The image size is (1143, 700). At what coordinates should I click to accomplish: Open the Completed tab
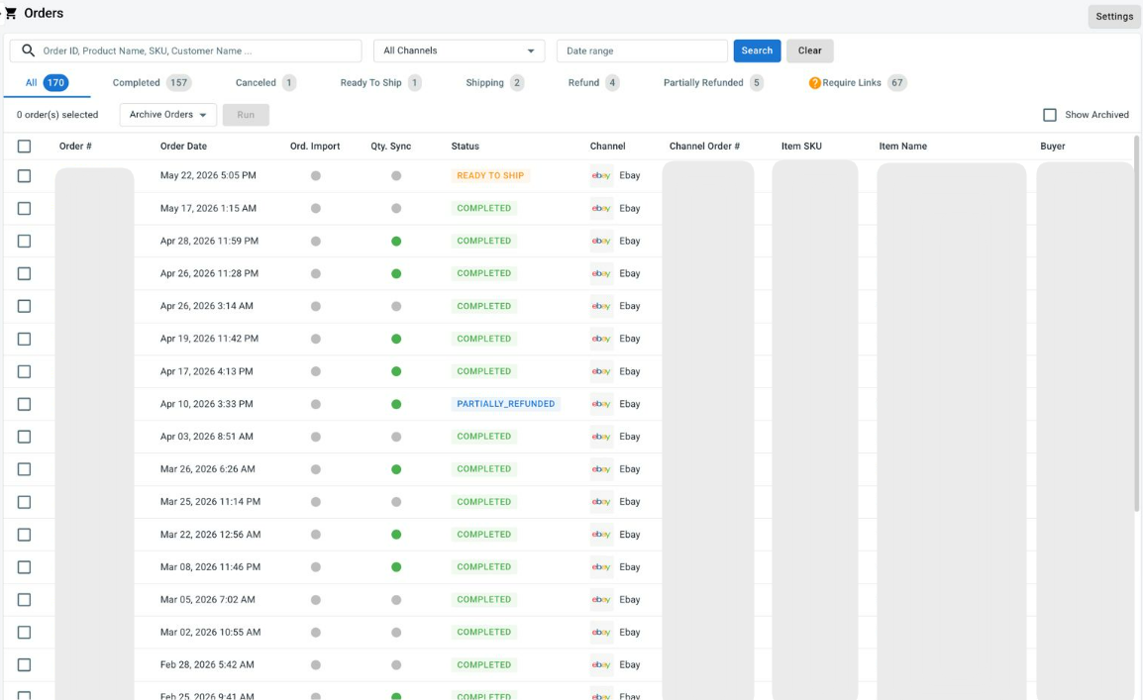[x=152, y=83]
